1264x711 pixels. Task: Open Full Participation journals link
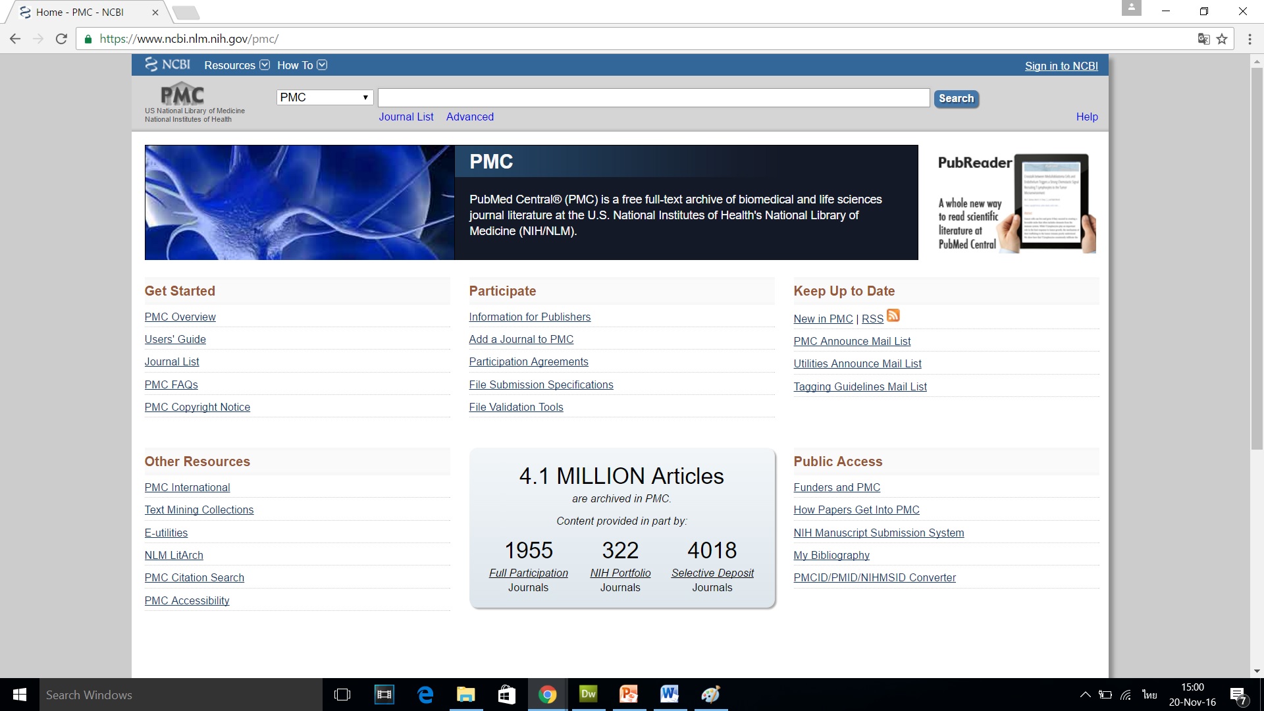pos(529,573)
